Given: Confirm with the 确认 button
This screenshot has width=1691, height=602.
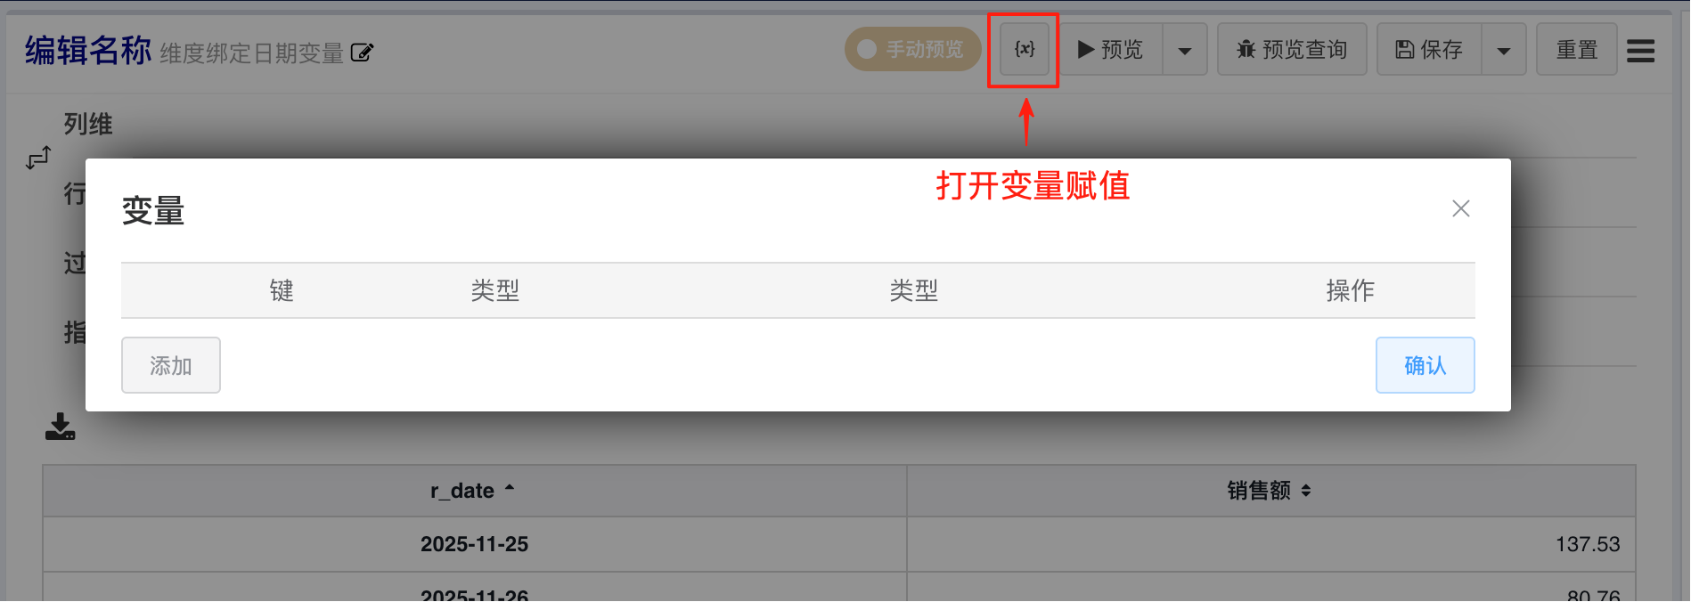Looking at the screenshot, I should 1426,365.
